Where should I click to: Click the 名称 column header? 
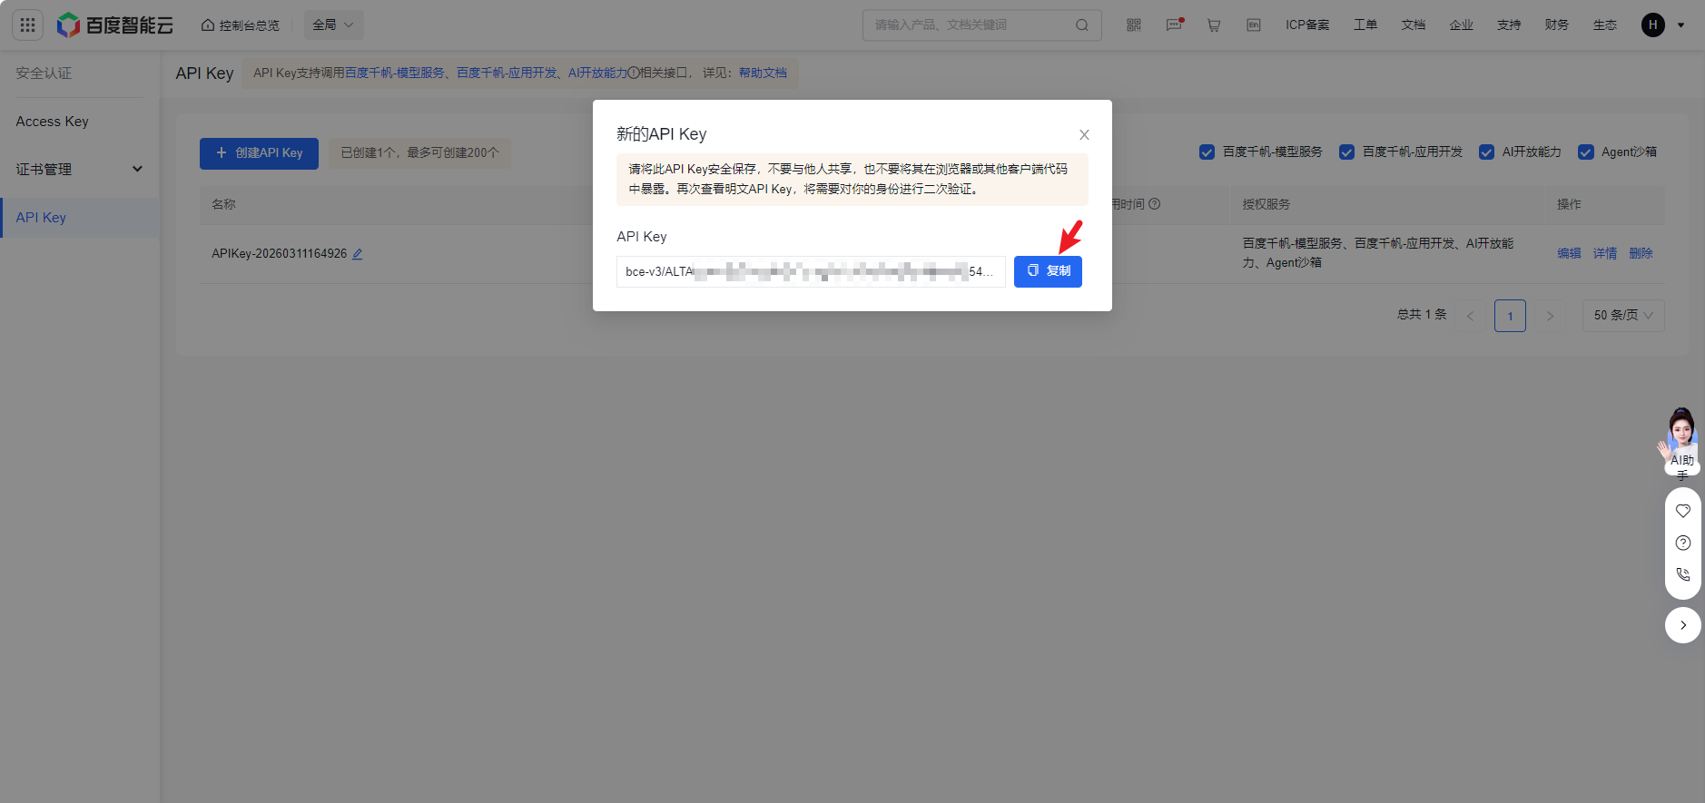click(223, 204)
